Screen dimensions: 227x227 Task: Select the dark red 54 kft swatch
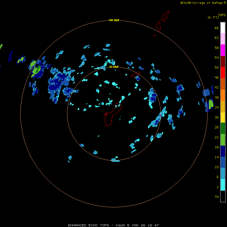tap(223, 62)
